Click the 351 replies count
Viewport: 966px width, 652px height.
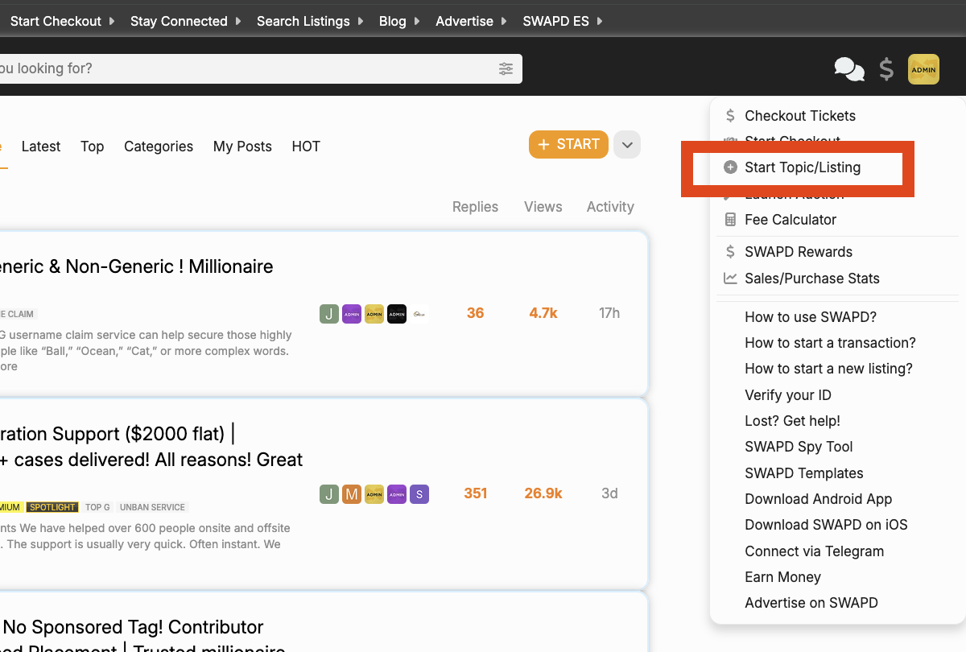pos(476,493)
